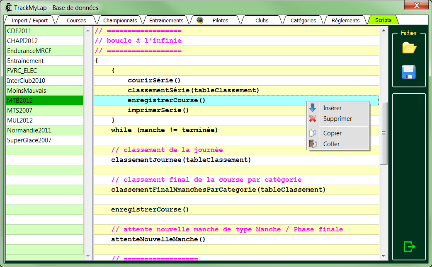Click the red cross Supprimer icon

313,118
